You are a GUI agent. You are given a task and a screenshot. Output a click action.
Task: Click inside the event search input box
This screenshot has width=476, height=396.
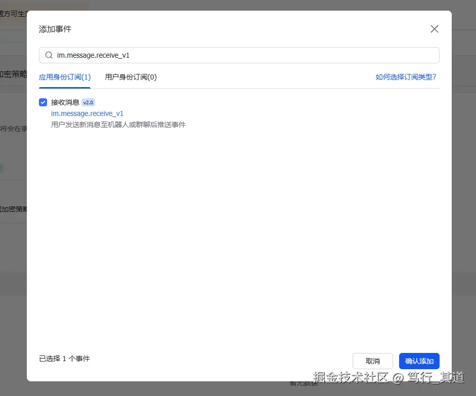point(202,55)
